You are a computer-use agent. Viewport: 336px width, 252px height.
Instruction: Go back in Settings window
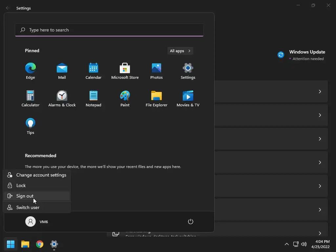(x=8, y=8)
